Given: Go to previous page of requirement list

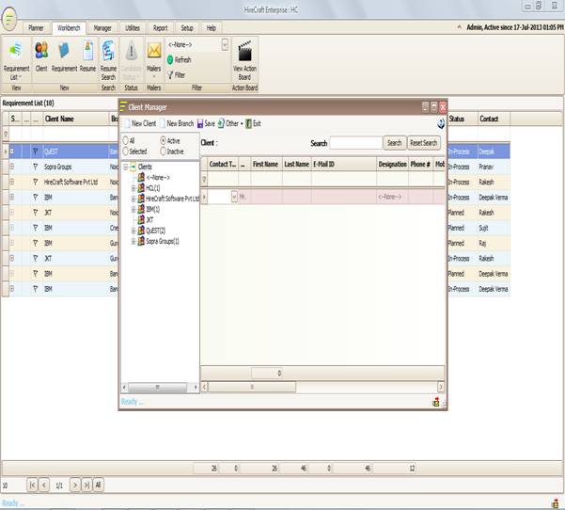Looking at the screenshot, I should tap(44, 486).
